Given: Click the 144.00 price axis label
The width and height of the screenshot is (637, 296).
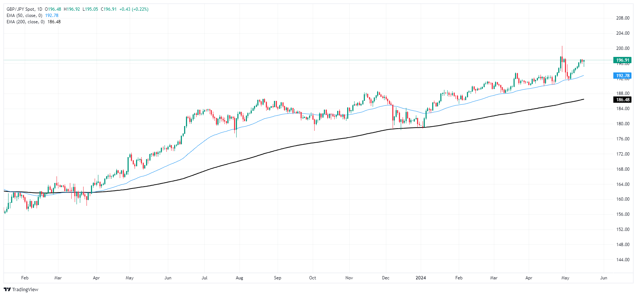Looking at the screenshot, I should point(623,260).
